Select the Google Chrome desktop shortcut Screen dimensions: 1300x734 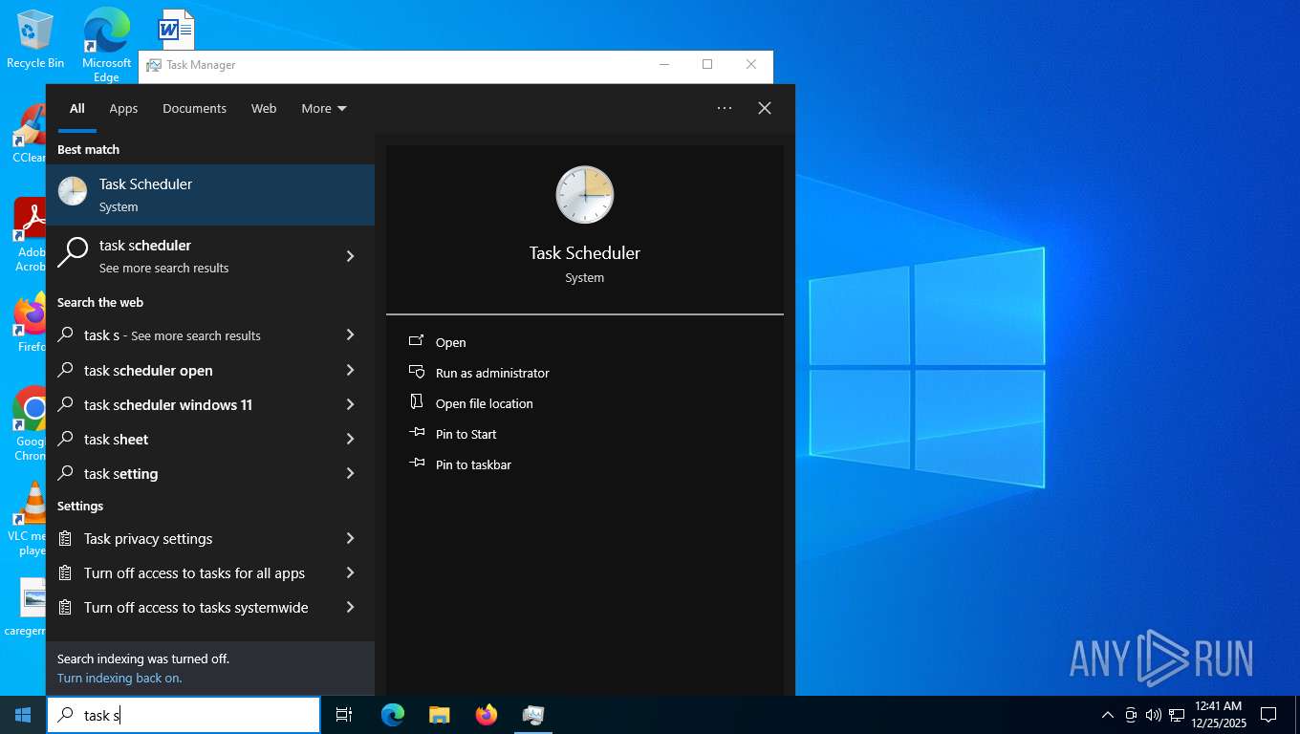[x=30, y=423]
